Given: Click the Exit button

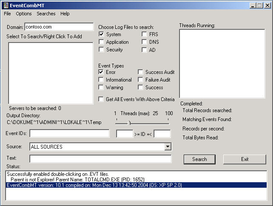Looking at the screenshot, I should click(x=245, y=159).
